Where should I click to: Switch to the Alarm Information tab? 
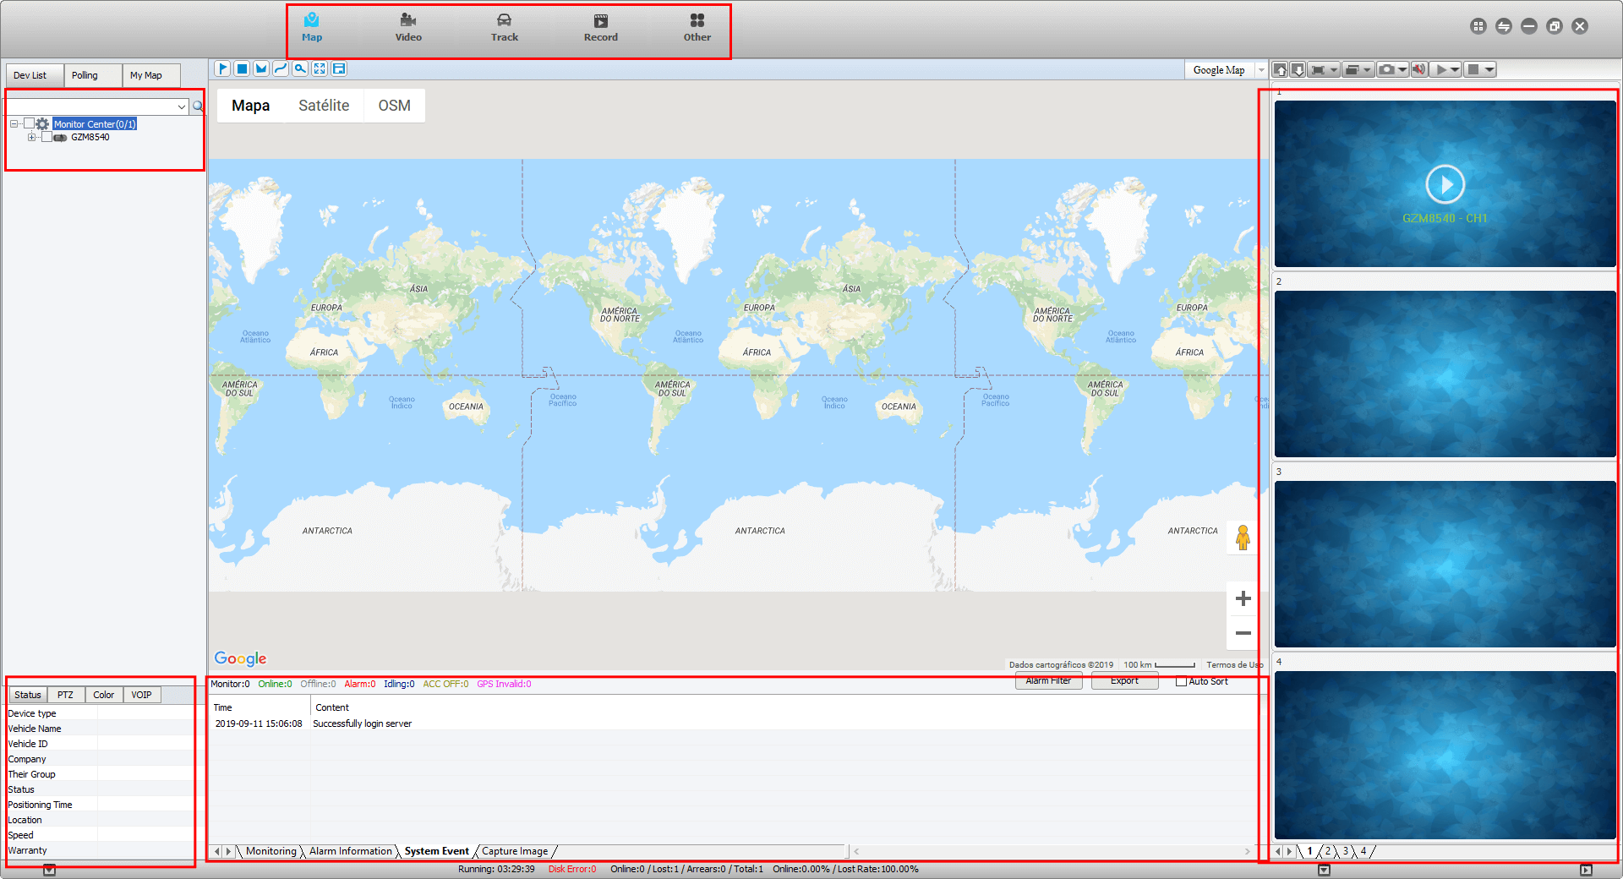click(x=350, y=851)
